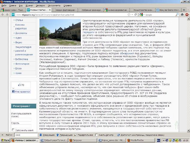This screenshot has width=190, height=143.
Task: Open the Журнал menu
Action: point(29,6)
